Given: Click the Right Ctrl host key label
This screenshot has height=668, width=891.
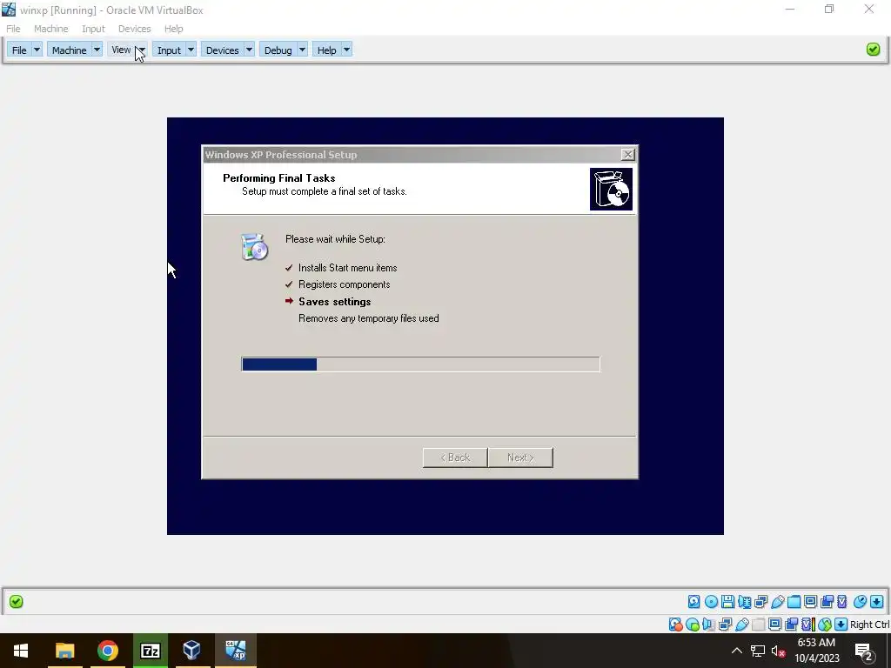Looking at the screenshot, I should [869, 625].
